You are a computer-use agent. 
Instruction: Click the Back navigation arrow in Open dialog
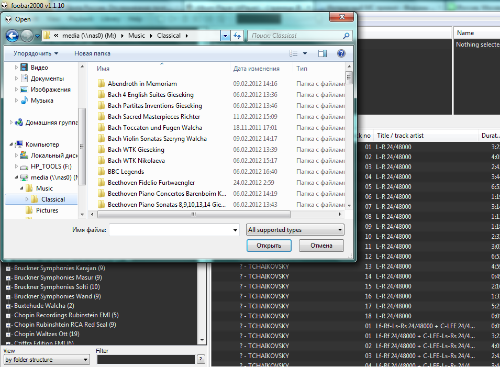(x=13, y=36)
